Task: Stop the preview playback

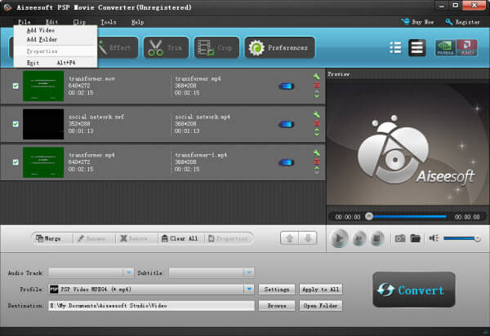Action: pyautogui.click(x=376, y=239)
